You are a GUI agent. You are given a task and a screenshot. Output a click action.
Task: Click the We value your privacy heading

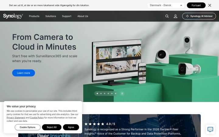pos(21,106)
